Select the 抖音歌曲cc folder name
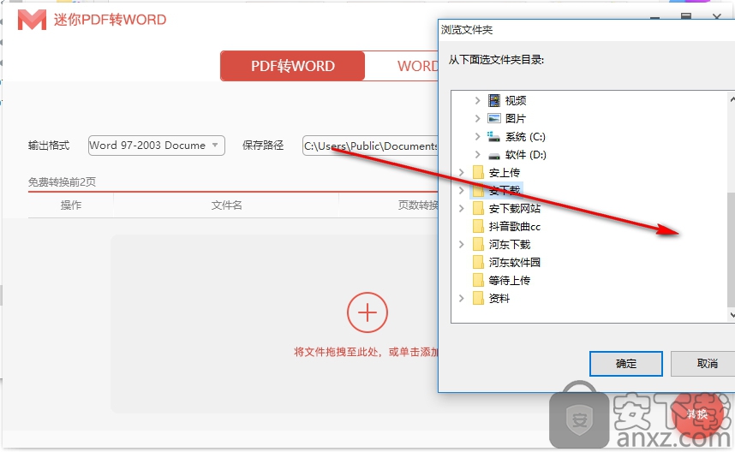Viewport: 735px width, 452px height. tap(515, 226)
